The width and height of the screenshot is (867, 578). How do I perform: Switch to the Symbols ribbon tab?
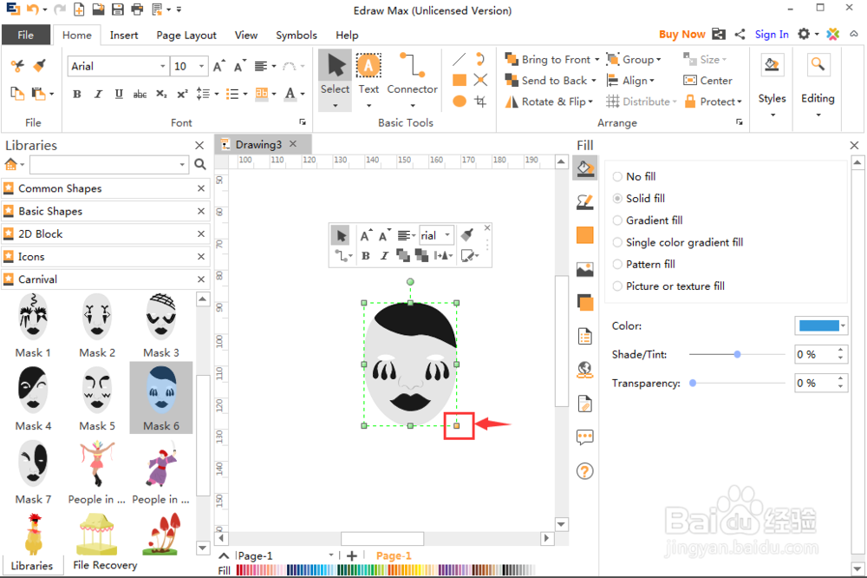point(297,35)
